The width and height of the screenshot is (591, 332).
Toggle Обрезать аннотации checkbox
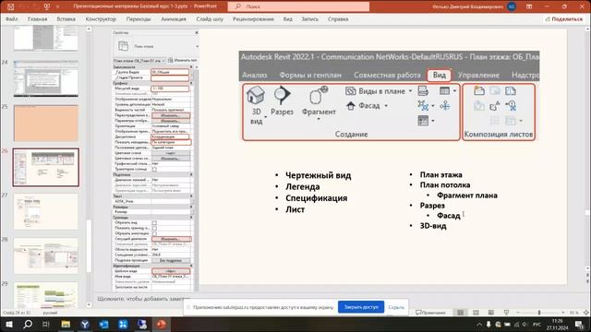154,233
